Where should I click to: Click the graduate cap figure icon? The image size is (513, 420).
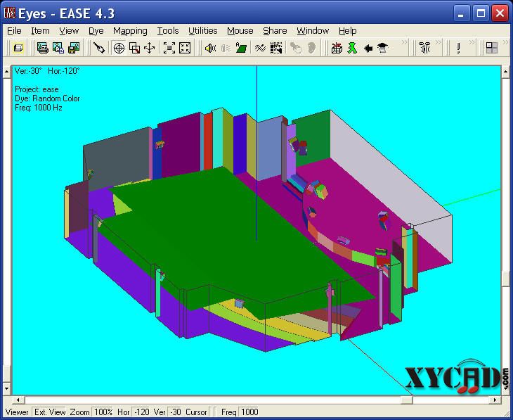383,48
